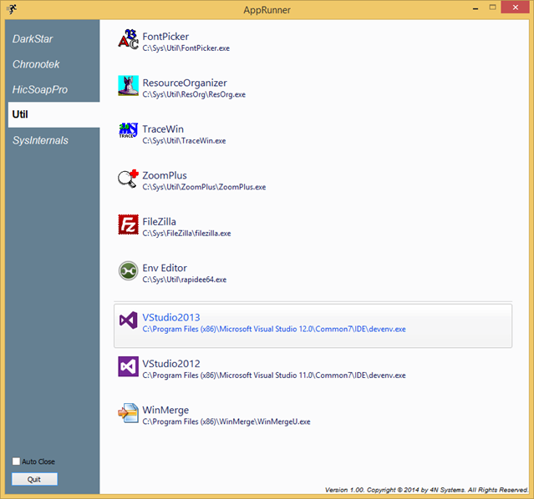
Task: Click the VStudio2012 purple icon
Action: (128, 366)
